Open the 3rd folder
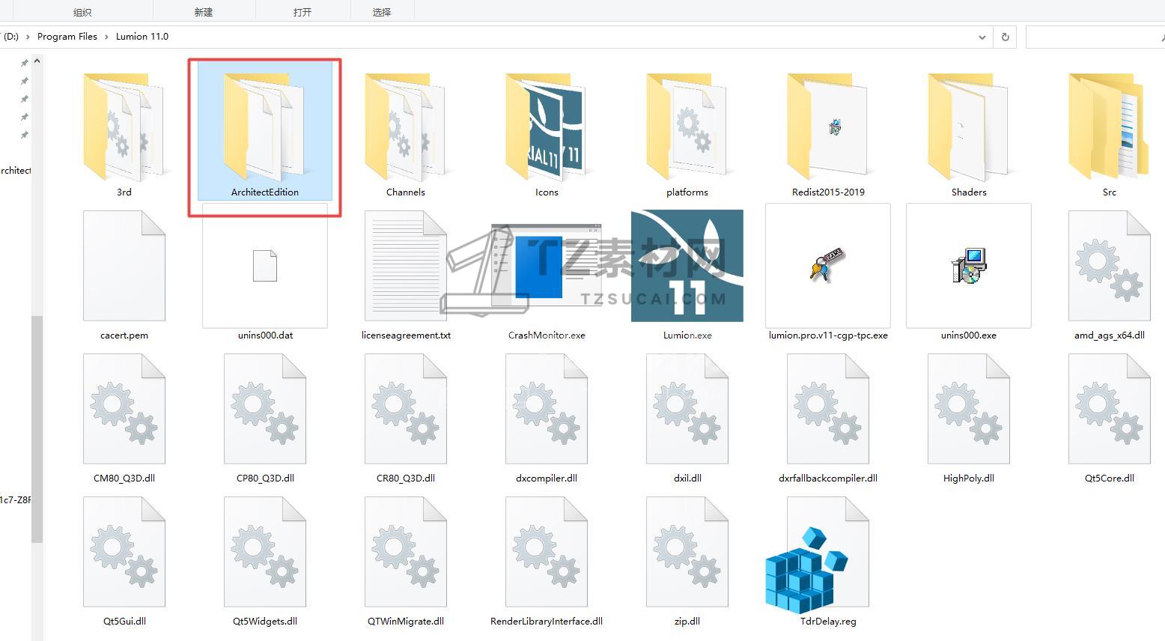The image size is (1165, 641). tap(124, 126)
